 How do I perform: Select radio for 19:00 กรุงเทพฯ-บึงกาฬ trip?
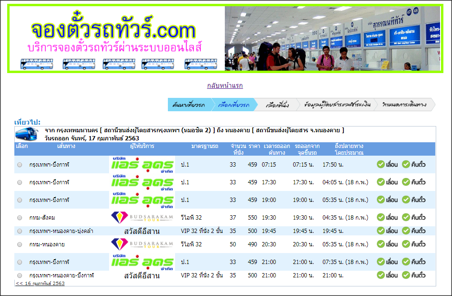20,200
